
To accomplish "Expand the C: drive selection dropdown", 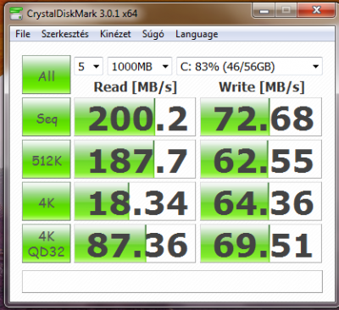I will coord(249,66).
